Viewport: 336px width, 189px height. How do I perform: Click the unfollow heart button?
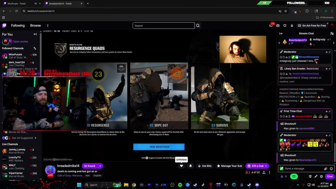181,166
